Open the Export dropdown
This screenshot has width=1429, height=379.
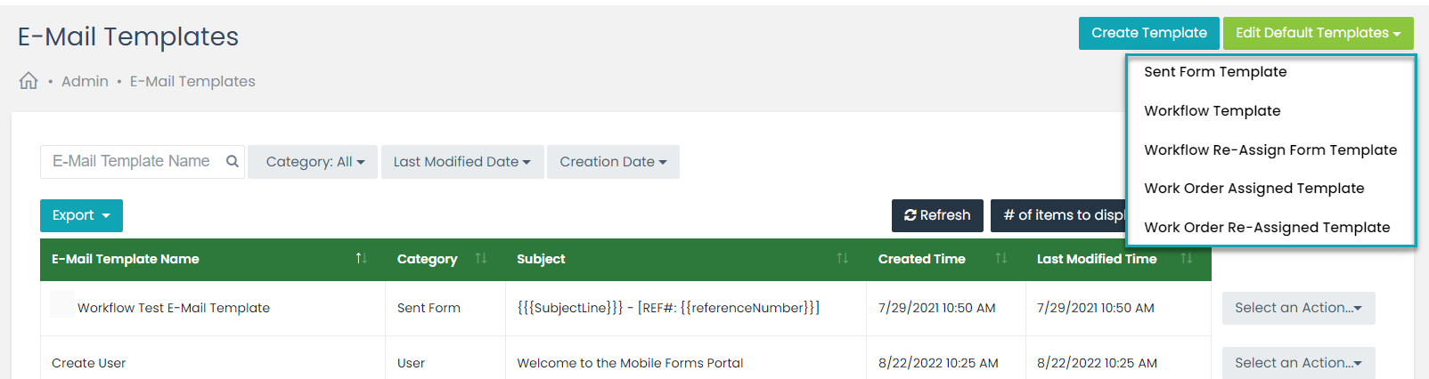(81, 215)
